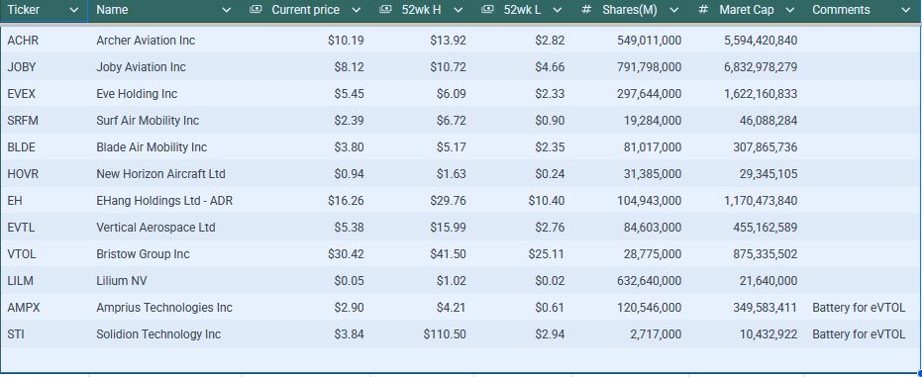The height and width of the screenshot is (377, 922).
Task: Open the Comments column dropdown arrow
Action: pos(905,10)
